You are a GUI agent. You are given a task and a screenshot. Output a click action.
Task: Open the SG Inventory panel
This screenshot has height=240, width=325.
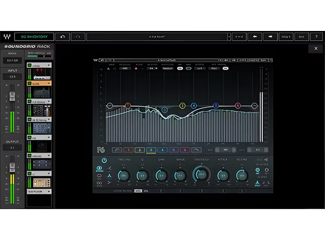[x=34, y=37]
